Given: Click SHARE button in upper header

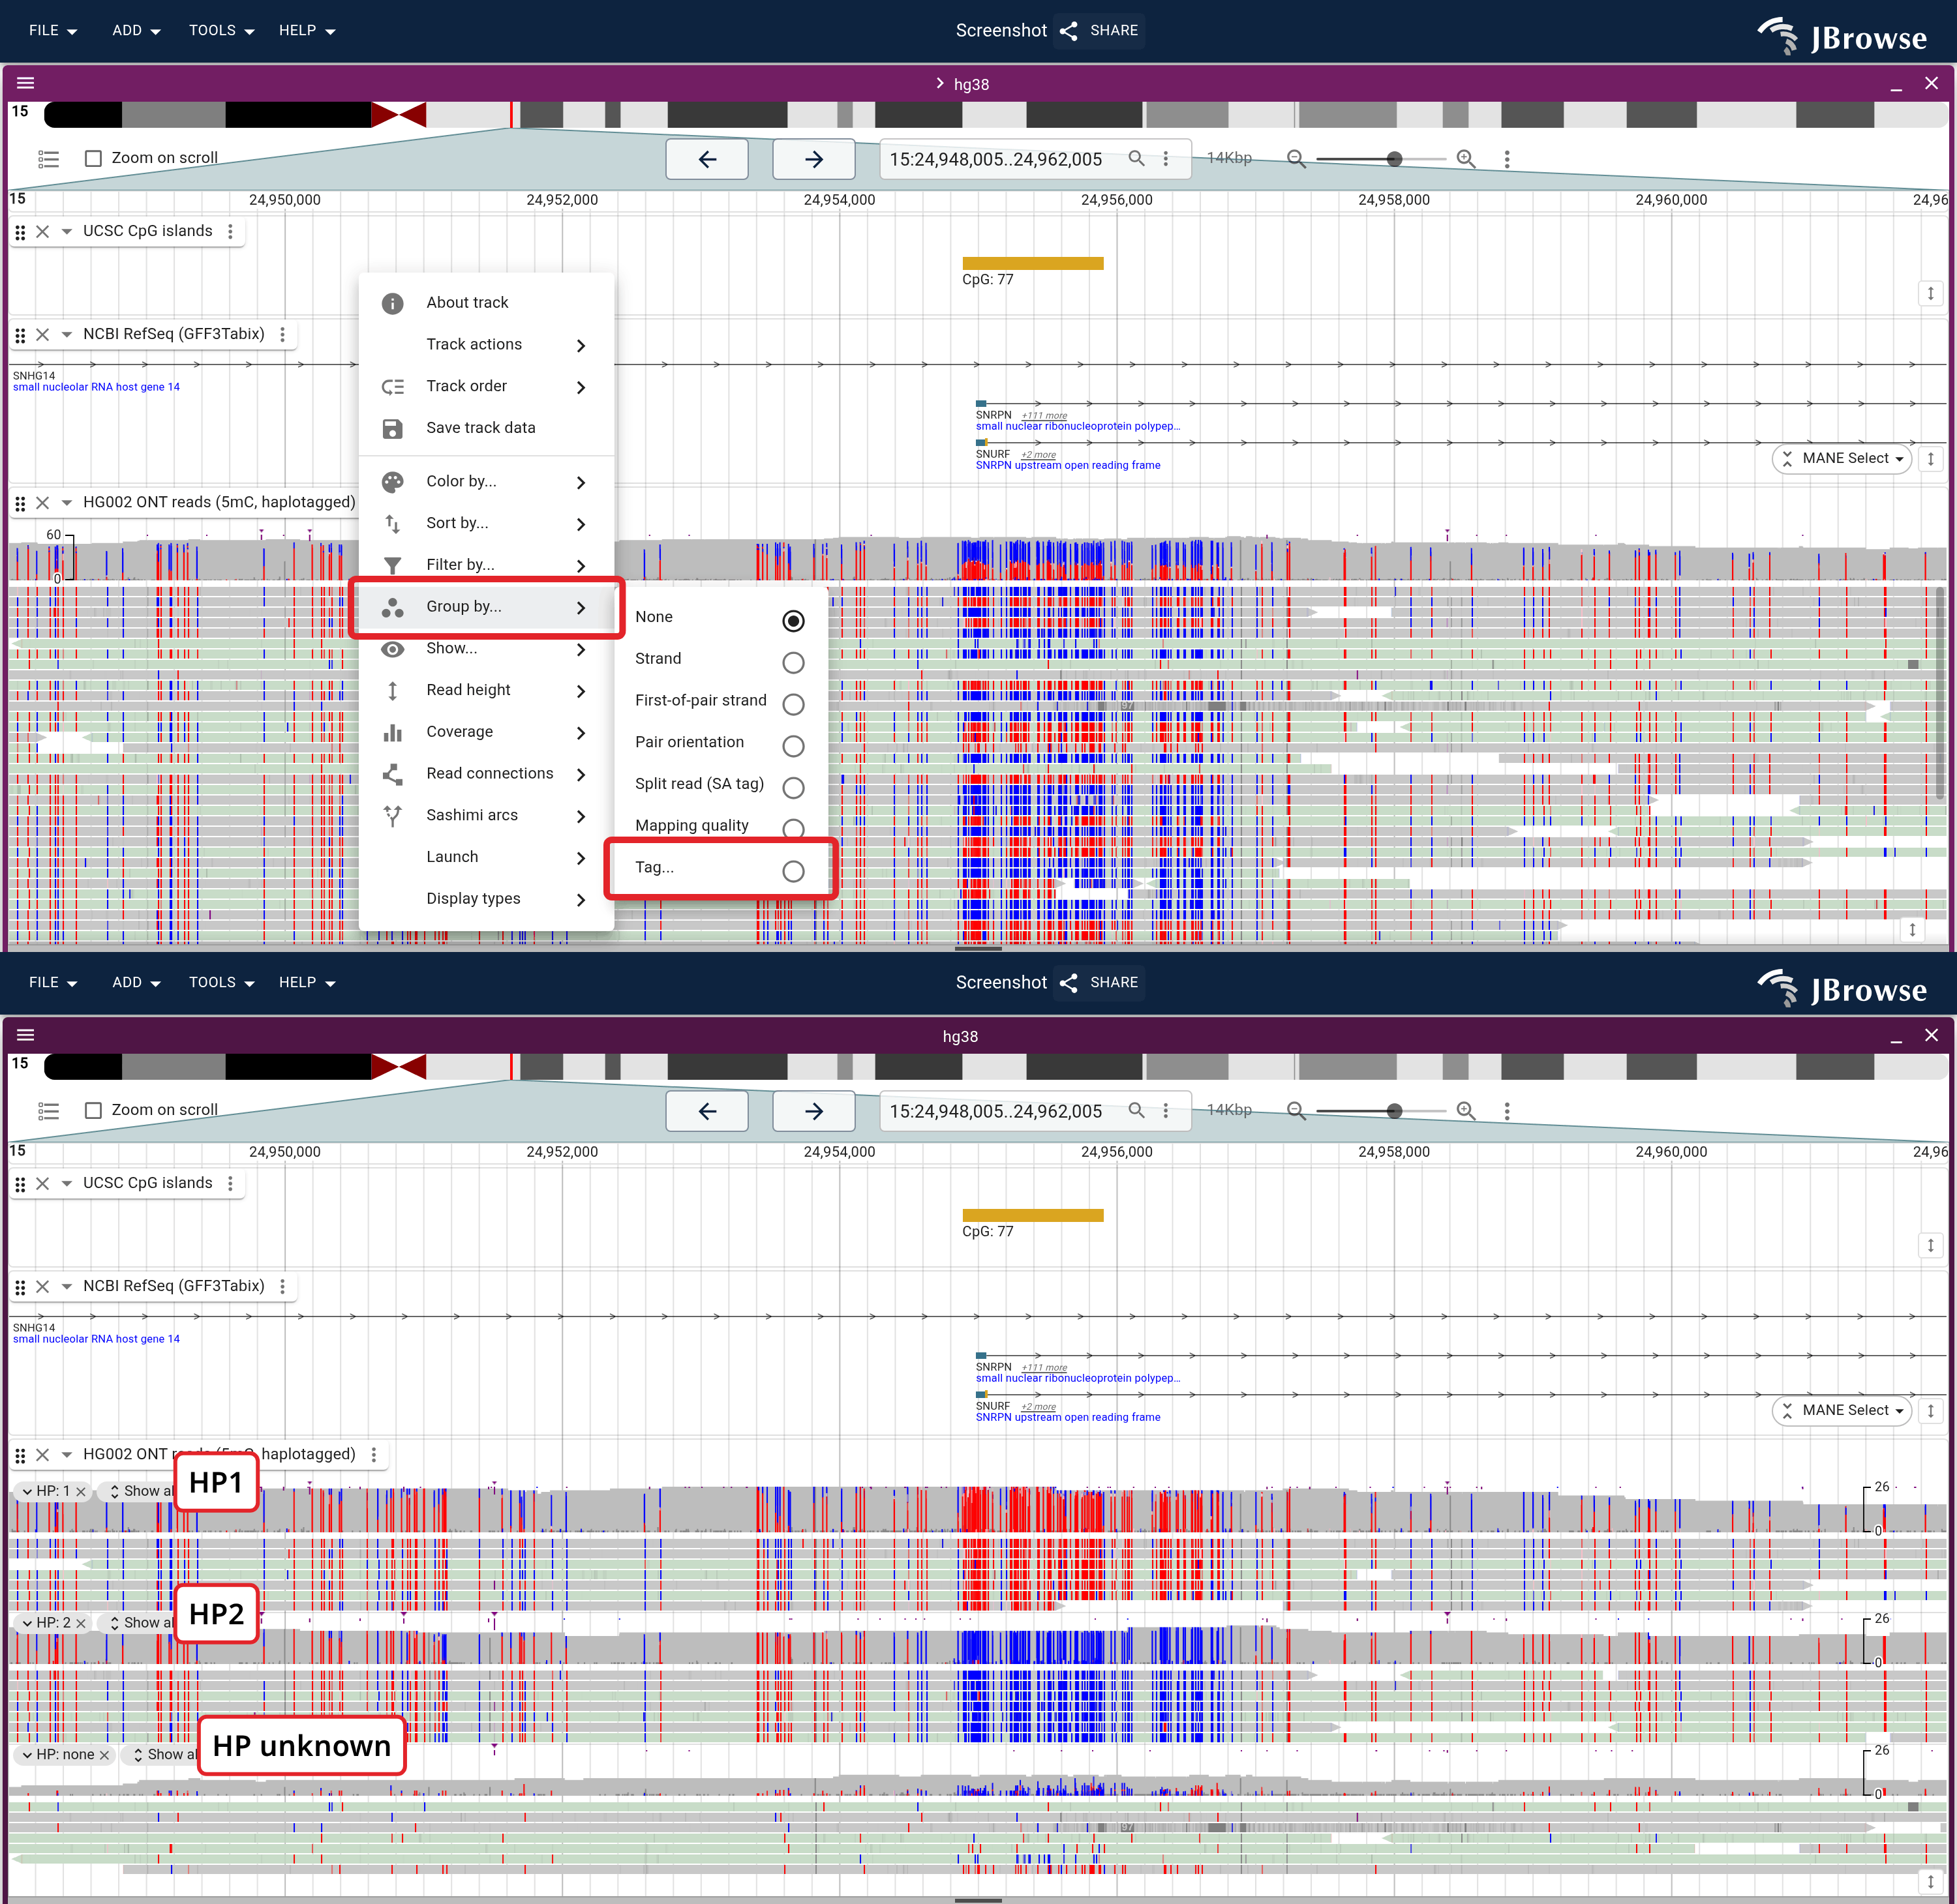Looking at the screenshot, I should 1099,31.
